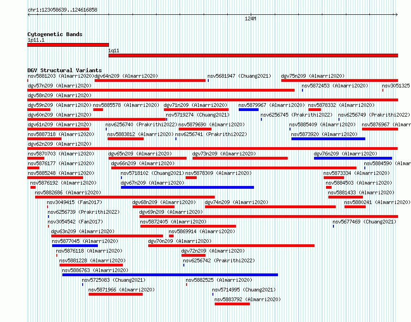The width and height of the screenshot is (411, 322).
Task: Select nsv5718102 (Chuang2021) label
Action: pyautogui.click(x=152, y=173)
